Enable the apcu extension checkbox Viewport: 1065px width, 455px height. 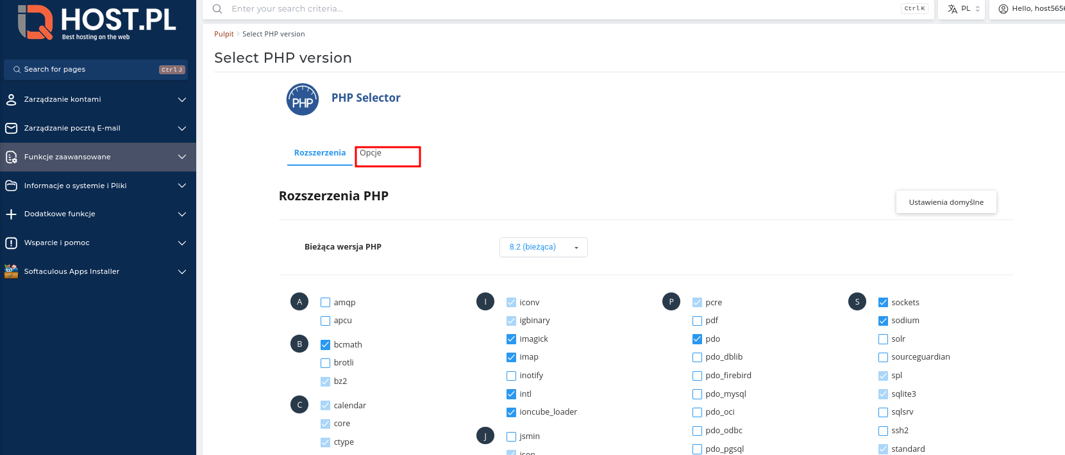(x=325, y=321)
